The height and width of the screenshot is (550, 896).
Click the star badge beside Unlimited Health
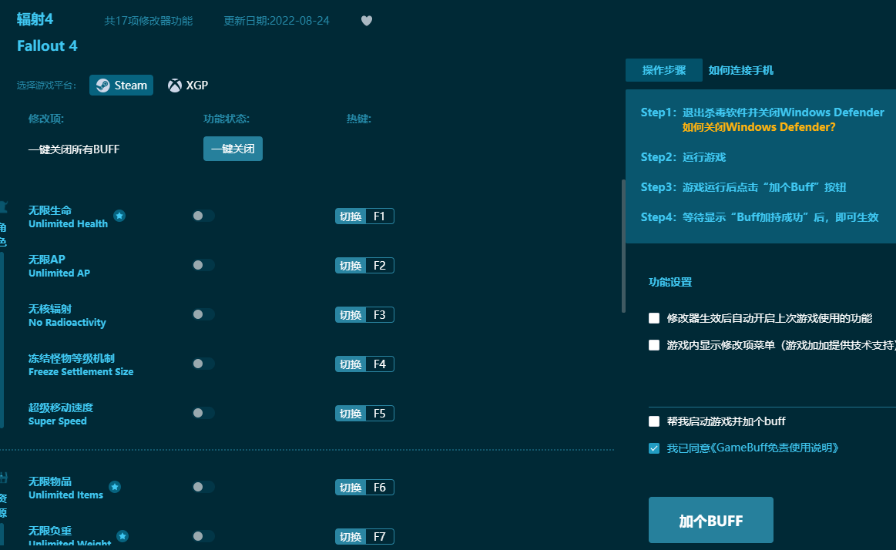[x=119, y=216]
